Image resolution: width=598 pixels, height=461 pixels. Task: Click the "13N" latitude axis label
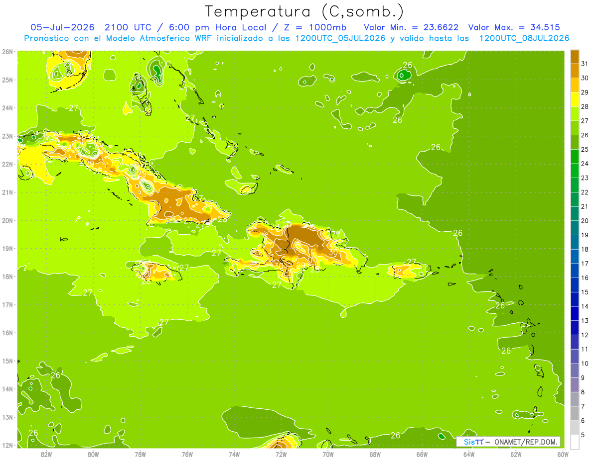click(x=7, y=417)
